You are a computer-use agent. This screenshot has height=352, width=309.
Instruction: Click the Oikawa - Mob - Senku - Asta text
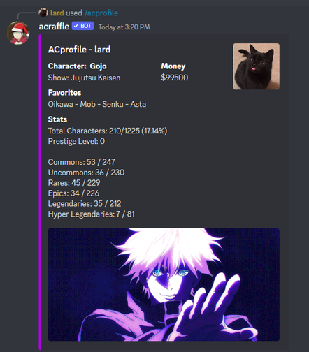pos(97,104)
